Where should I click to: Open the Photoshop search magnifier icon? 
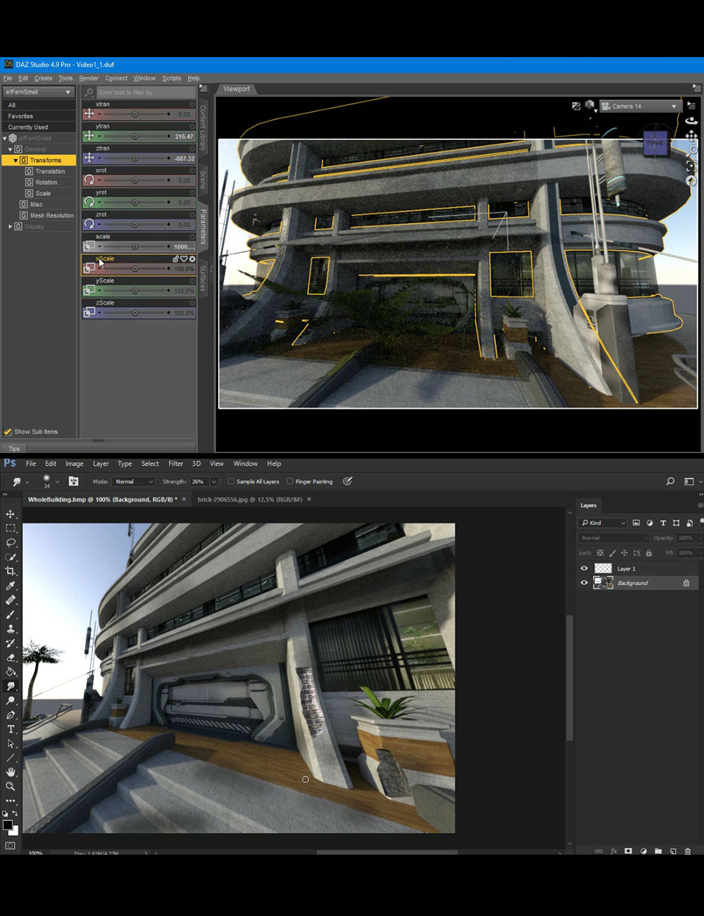click(670, 481)
